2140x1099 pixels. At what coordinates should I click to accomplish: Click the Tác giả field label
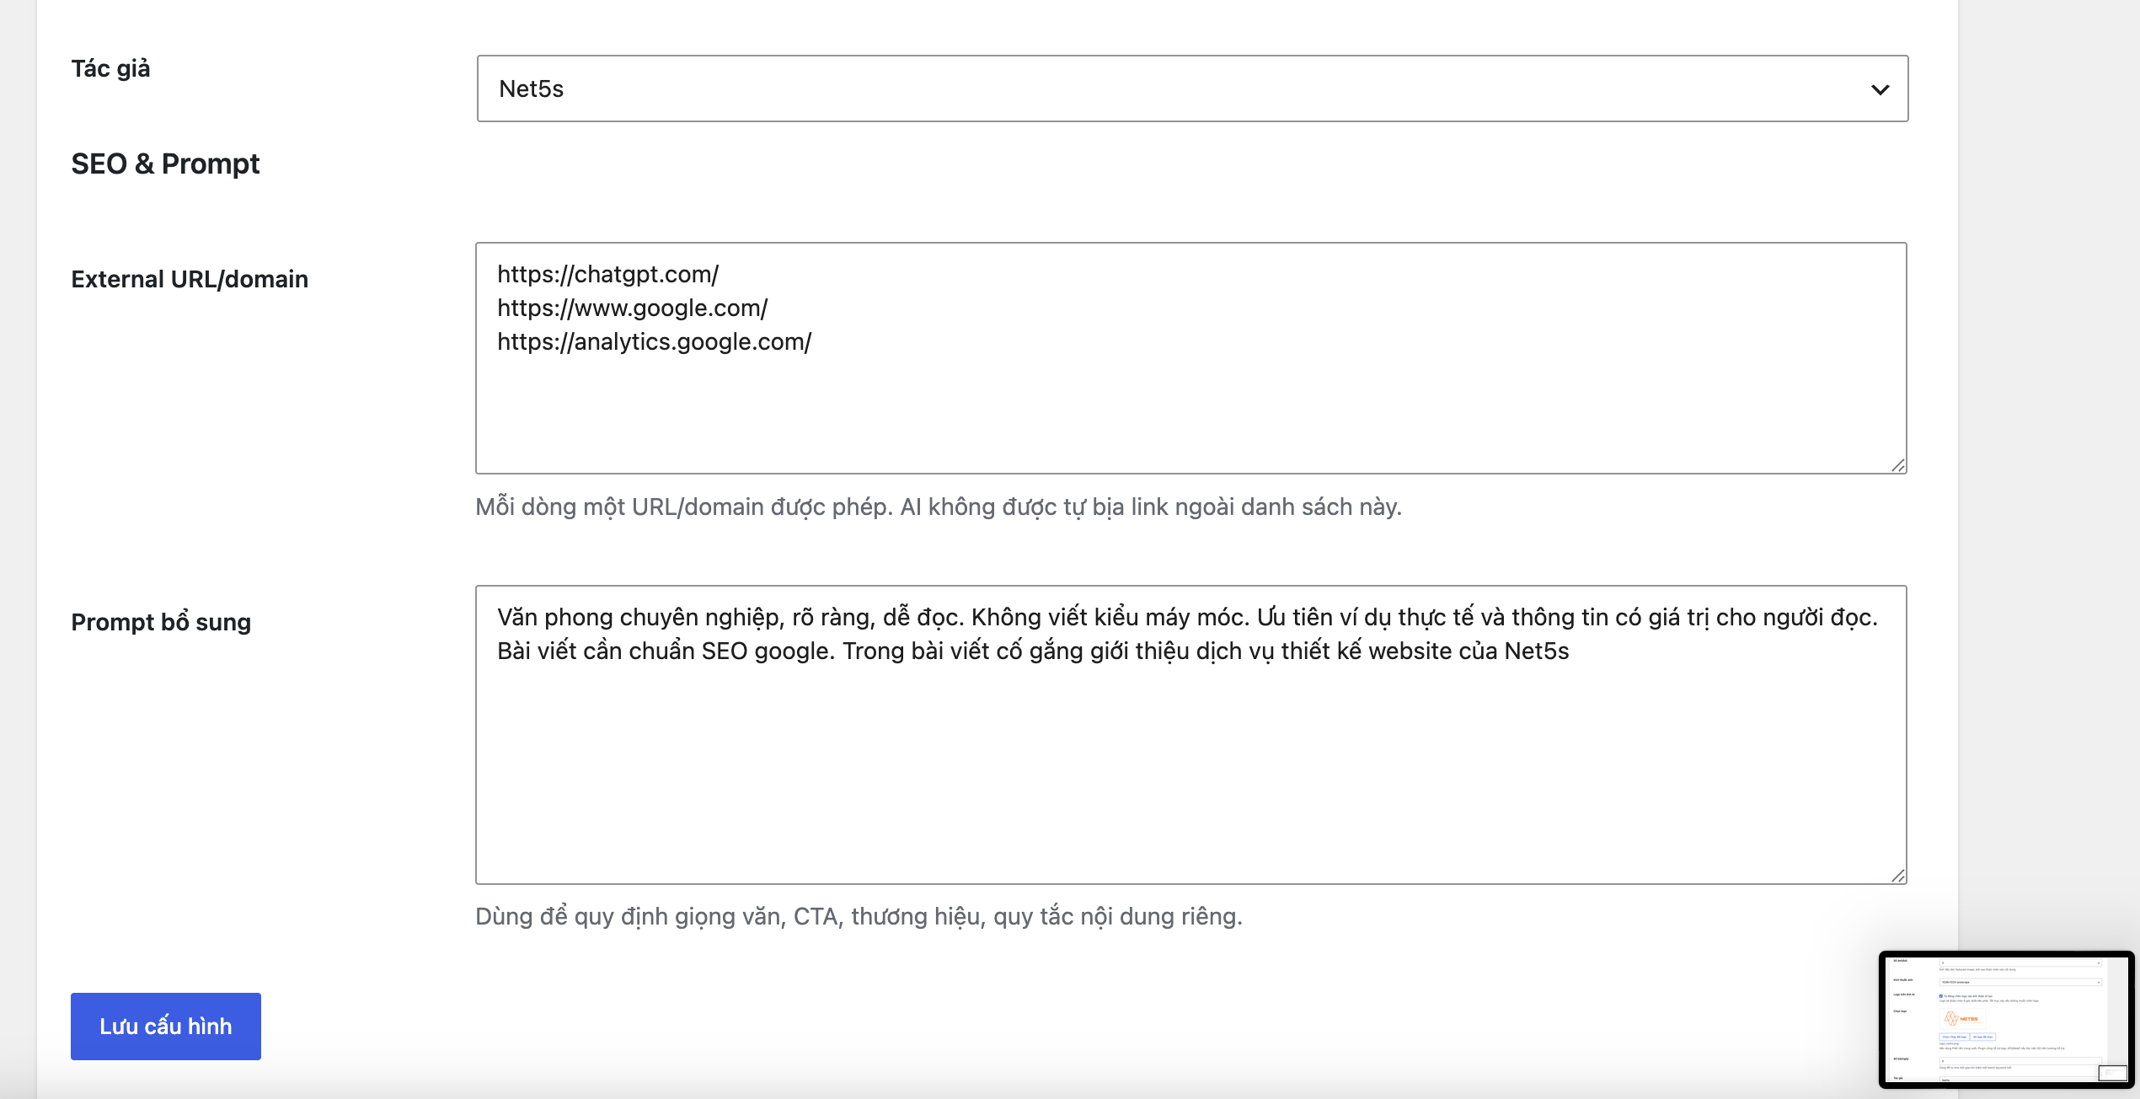[x=110, y=68]
